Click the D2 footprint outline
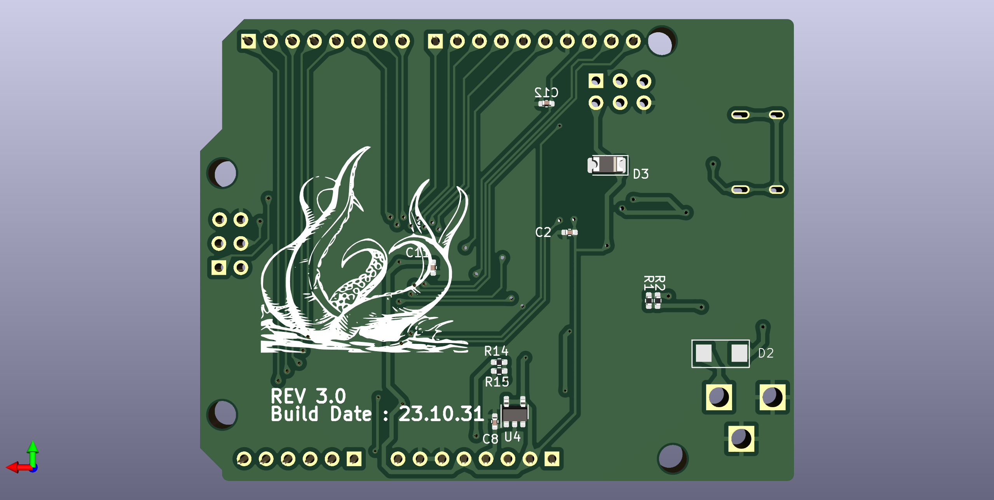 720,353
